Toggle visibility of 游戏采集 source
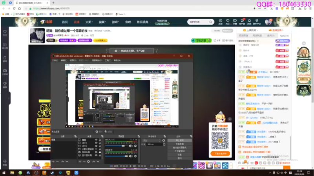Viewport: 314px width, 176px height. pos(96,152)
